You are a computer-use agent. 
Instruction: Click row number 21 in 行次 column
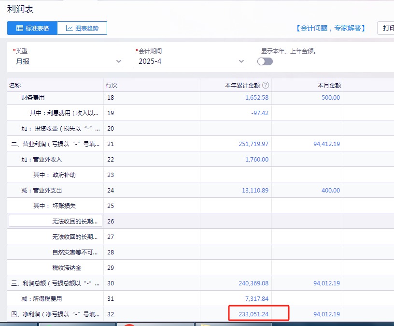[x=111, y=144]
